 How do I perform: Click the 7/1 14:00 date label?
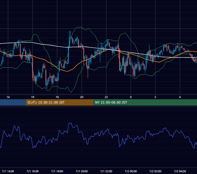click(8, 171)
